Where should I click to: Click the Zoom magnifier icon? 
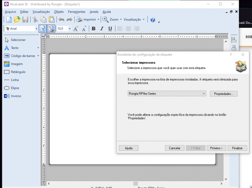click(x=105, y=19)
